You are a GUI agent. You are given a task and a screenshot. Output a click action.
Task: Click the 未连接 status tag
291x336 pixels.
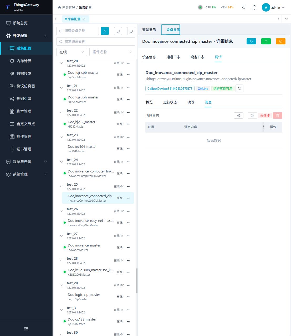[x=265, y=115]
